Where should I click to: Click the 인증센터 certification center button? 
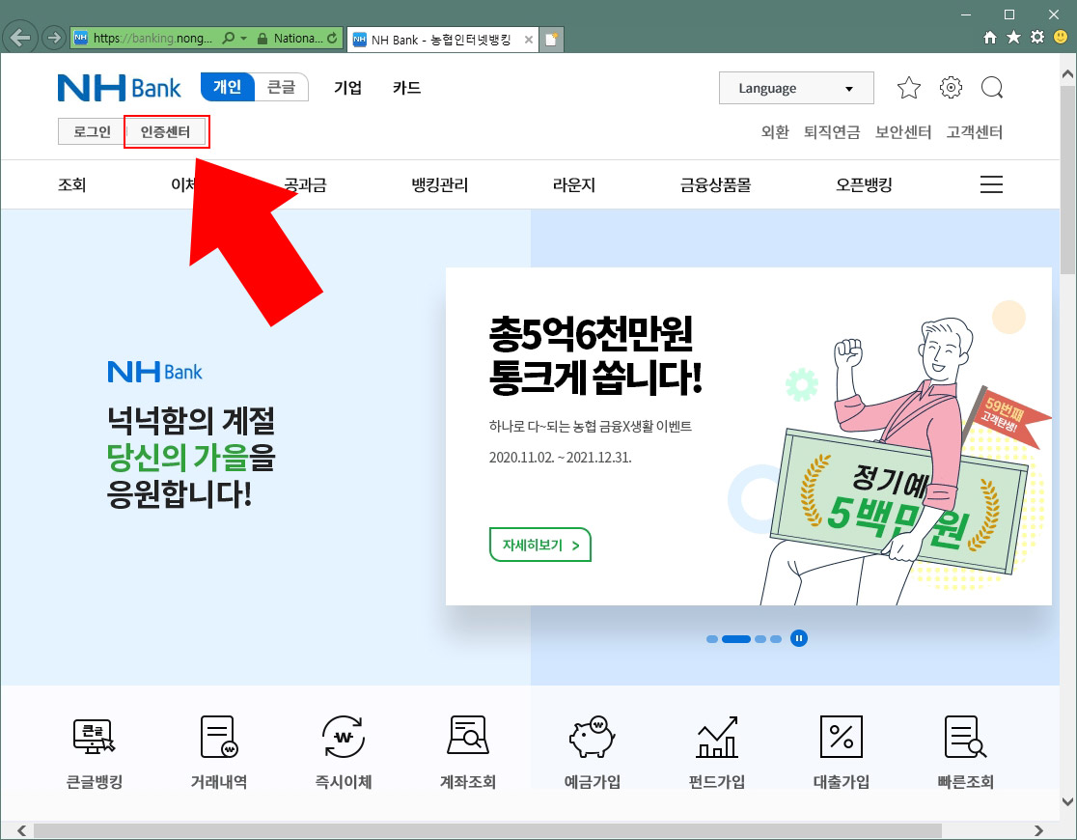pos(166,132)
